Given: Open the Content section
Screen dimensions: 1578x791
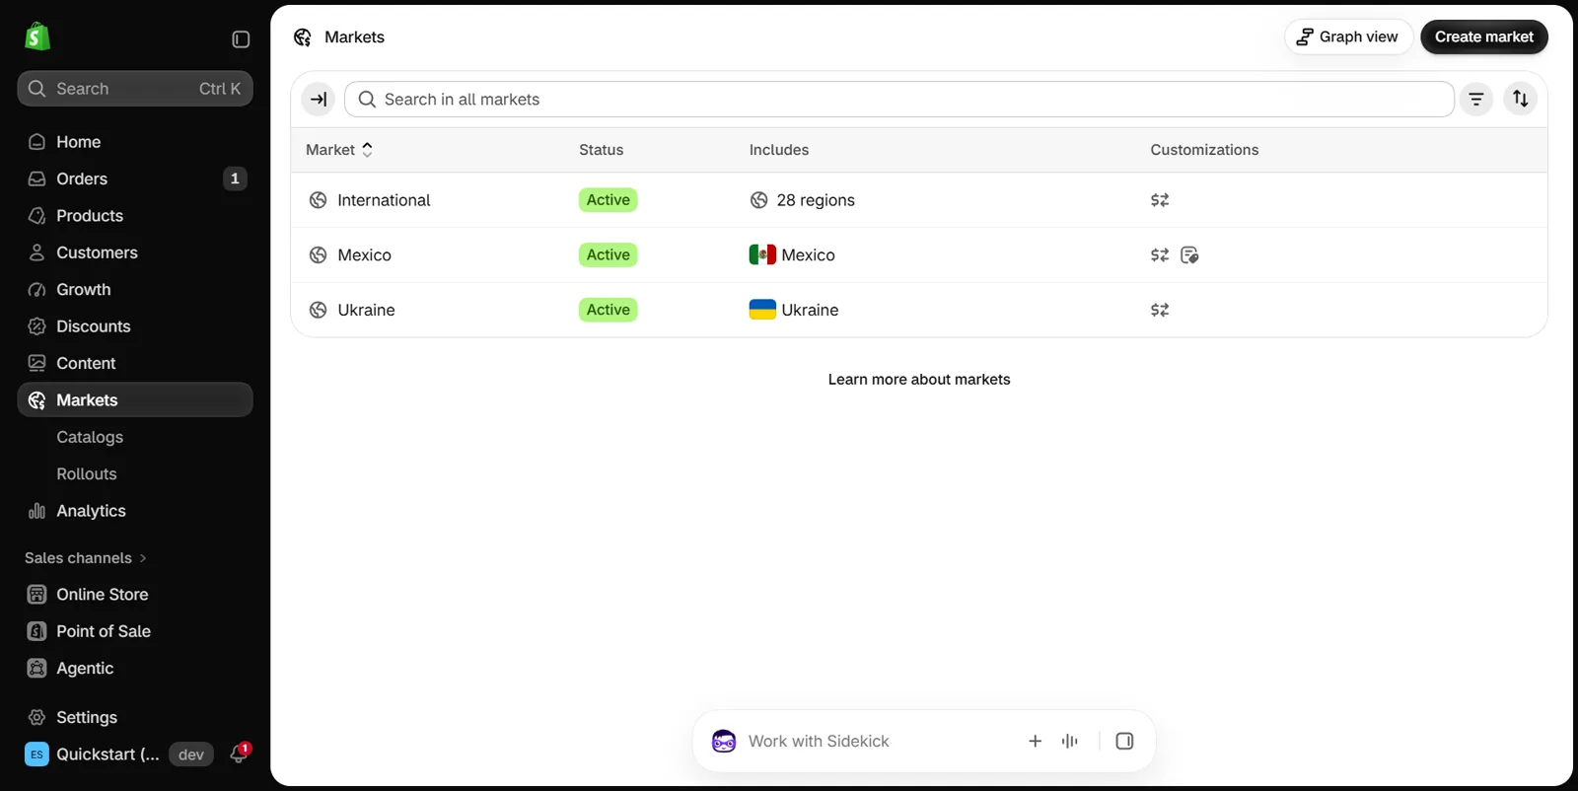Looking at the screenshot, I should 135,363.
